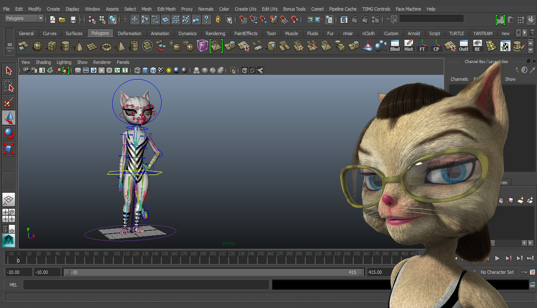Image resolution: width=537 pixels, height=308 pixels.
Task: Click the BE eye shelf button
Action: click(478, 46)
